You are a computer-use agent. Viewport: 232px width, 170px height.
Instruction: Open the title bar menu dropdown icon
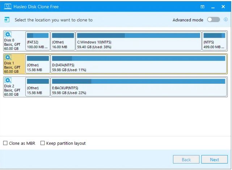point(202,7)
